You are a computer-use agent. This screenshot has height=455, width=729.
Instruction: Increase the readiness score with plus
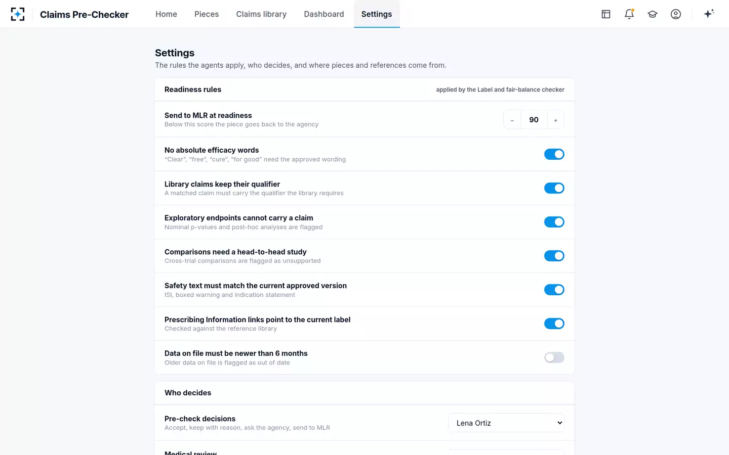555,120
